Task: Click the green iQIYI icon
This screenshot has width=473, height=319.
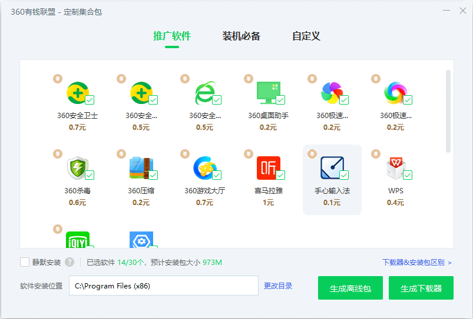Action: (x=78, y=240)
